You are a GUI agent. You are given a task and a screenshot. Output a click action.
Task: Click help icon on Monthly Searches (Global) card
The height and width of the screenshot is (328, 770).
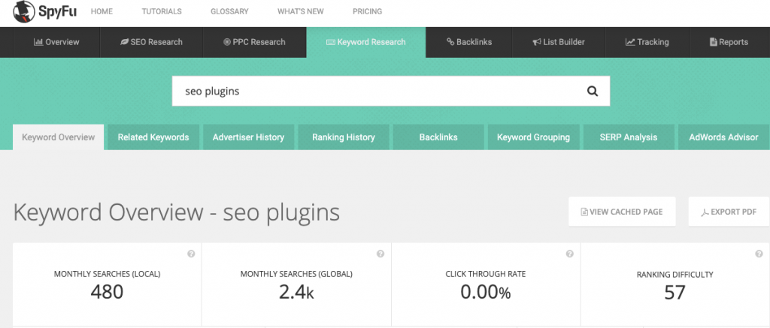coord(380,254)
